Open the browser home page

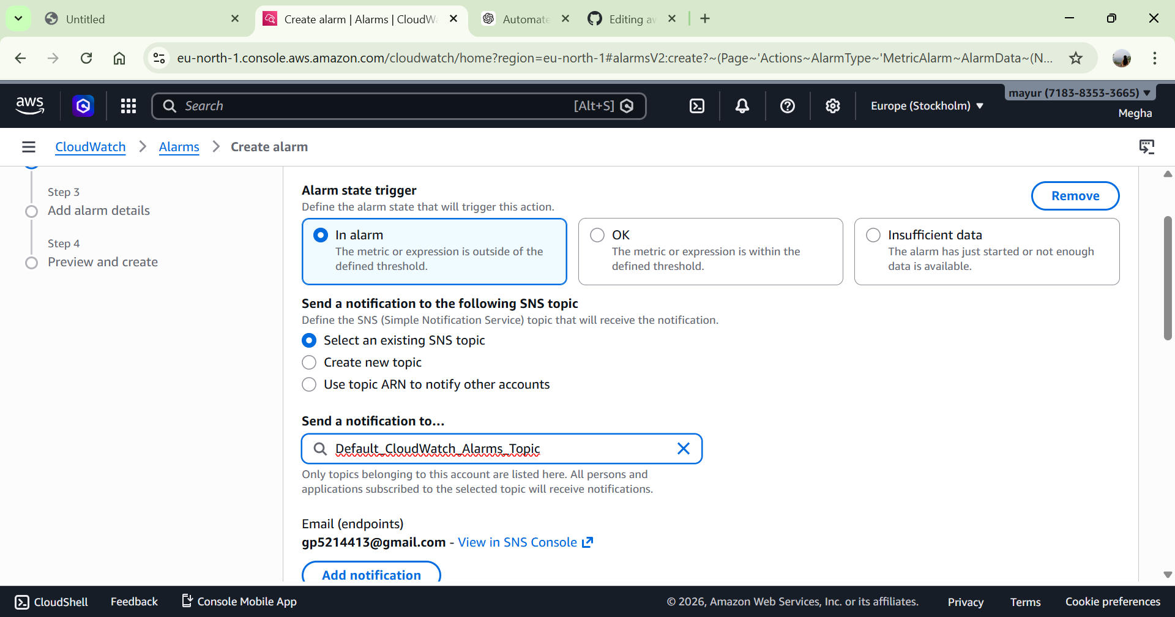click(119, 58)
